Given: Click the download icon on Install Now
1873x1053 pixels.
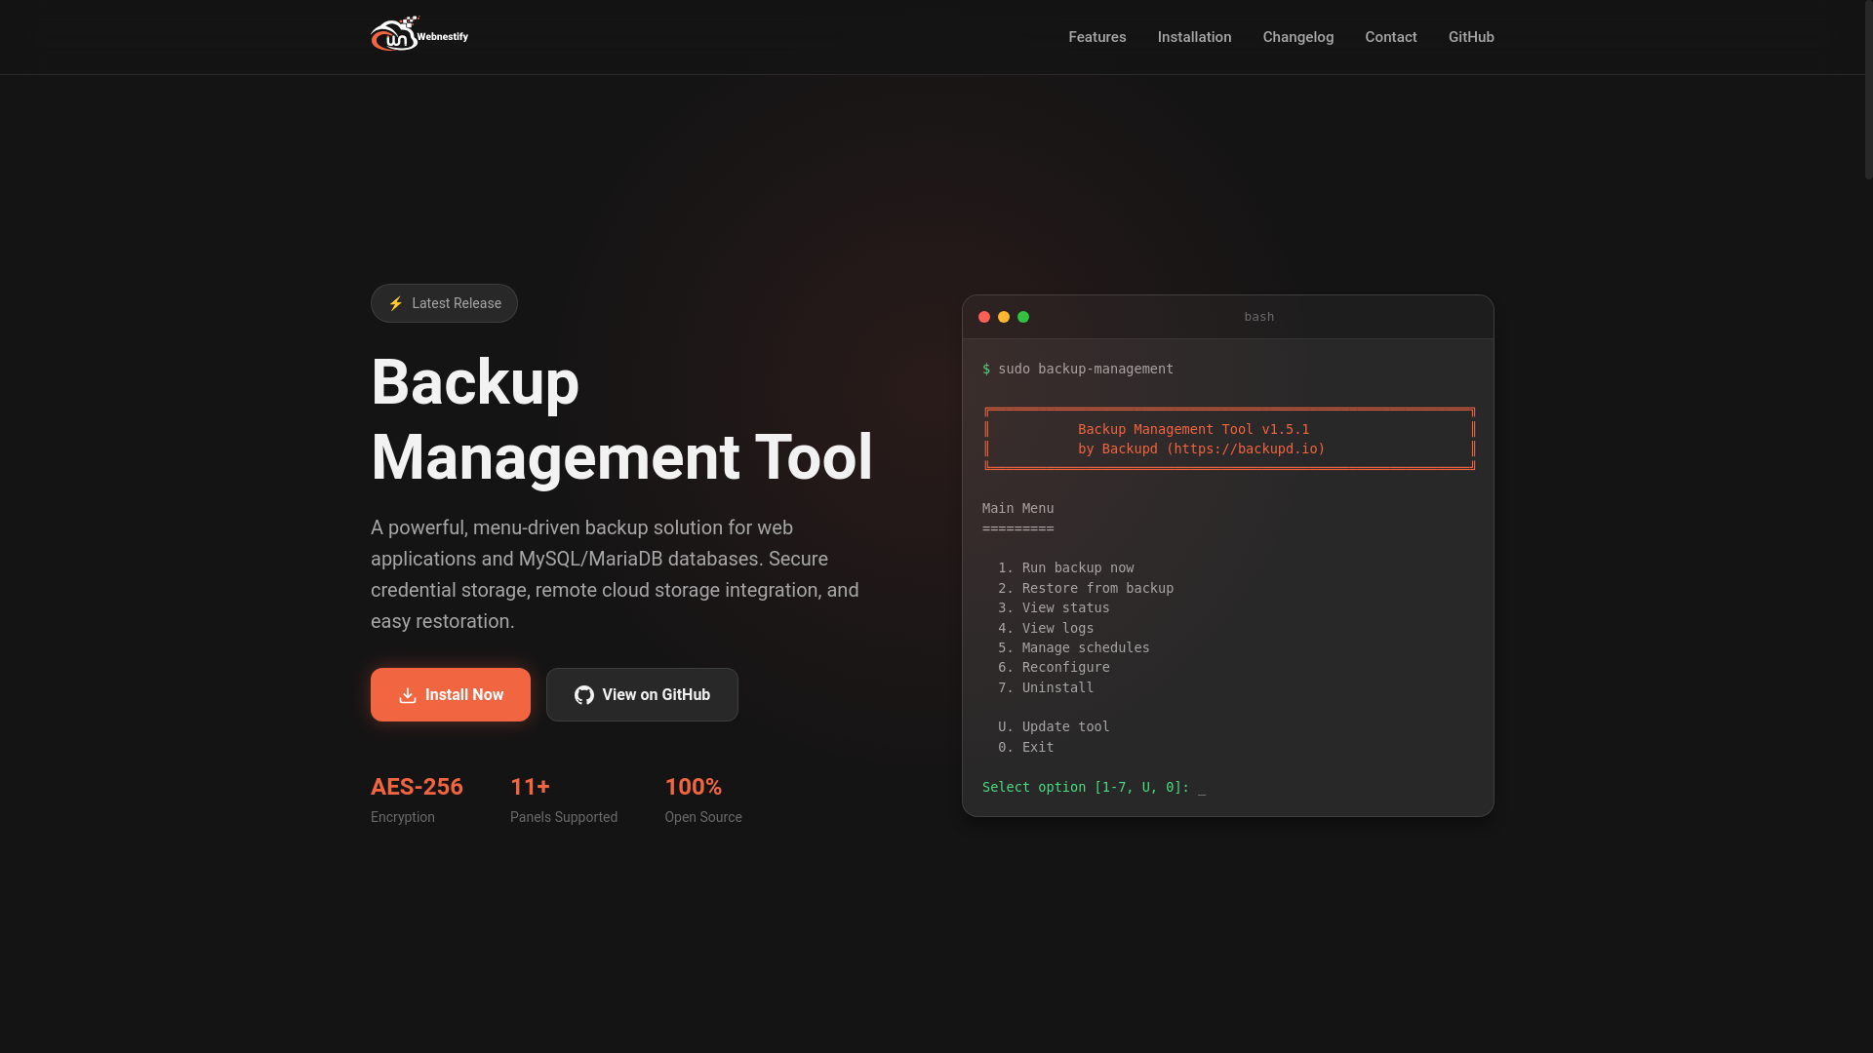Looking at the screenshot, I should coord(408,695).
